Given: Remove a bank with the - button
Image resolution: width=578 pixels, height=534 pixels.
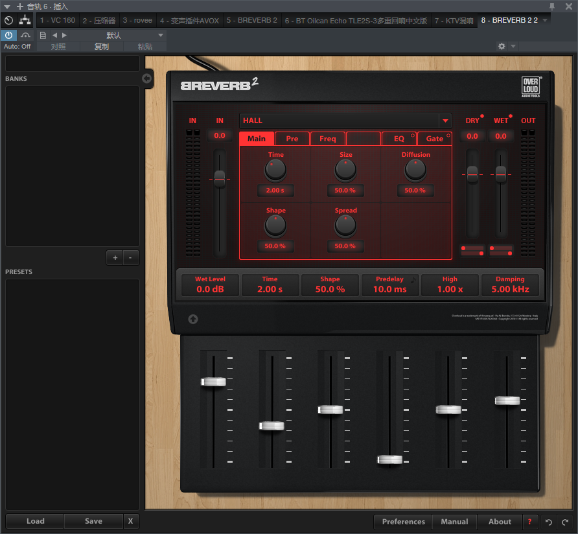Looking at the screenshot, I should 130,258.
